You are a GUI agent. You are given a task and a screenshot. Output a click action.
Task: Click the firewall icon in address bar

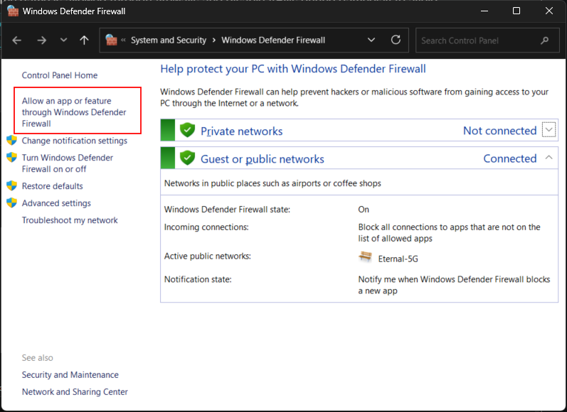pos(112,40)
